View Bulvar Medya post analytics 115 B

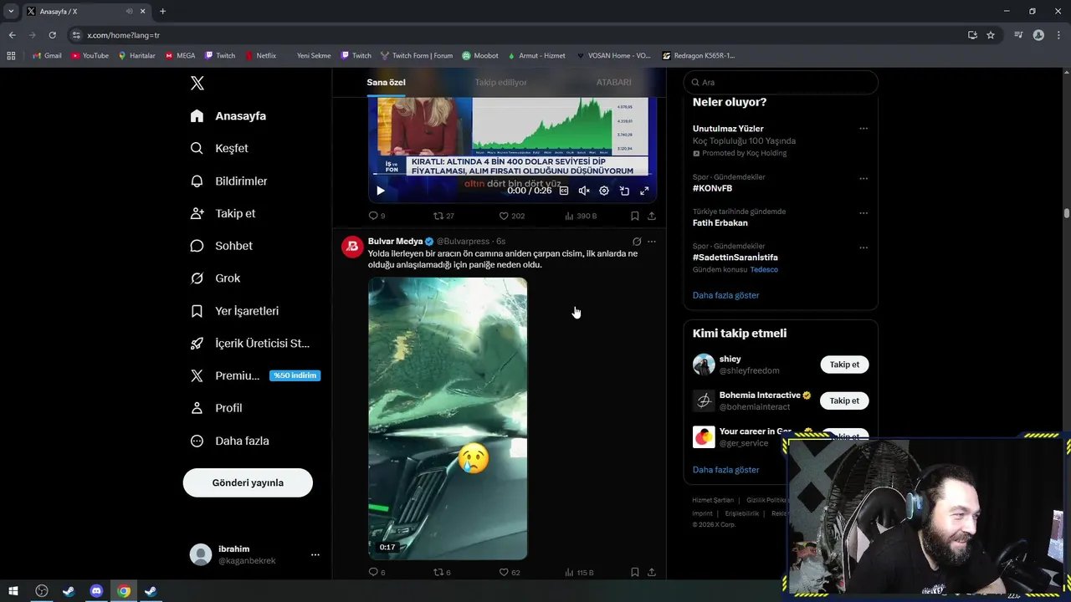pyautogui.click(x=580, y=573)
